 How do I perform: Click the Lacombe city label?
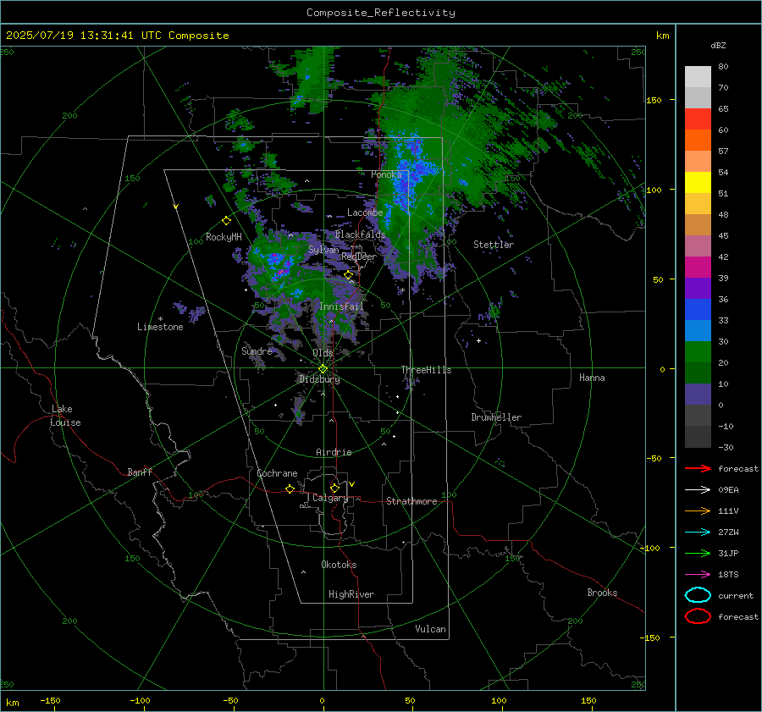click(x=365, y=212)
